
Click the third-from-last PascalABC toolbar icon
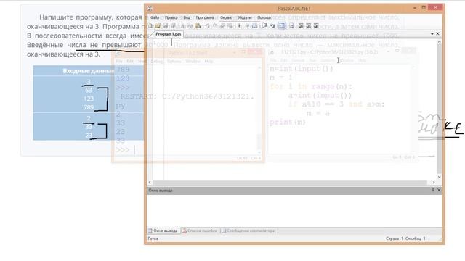coord(301,26)
